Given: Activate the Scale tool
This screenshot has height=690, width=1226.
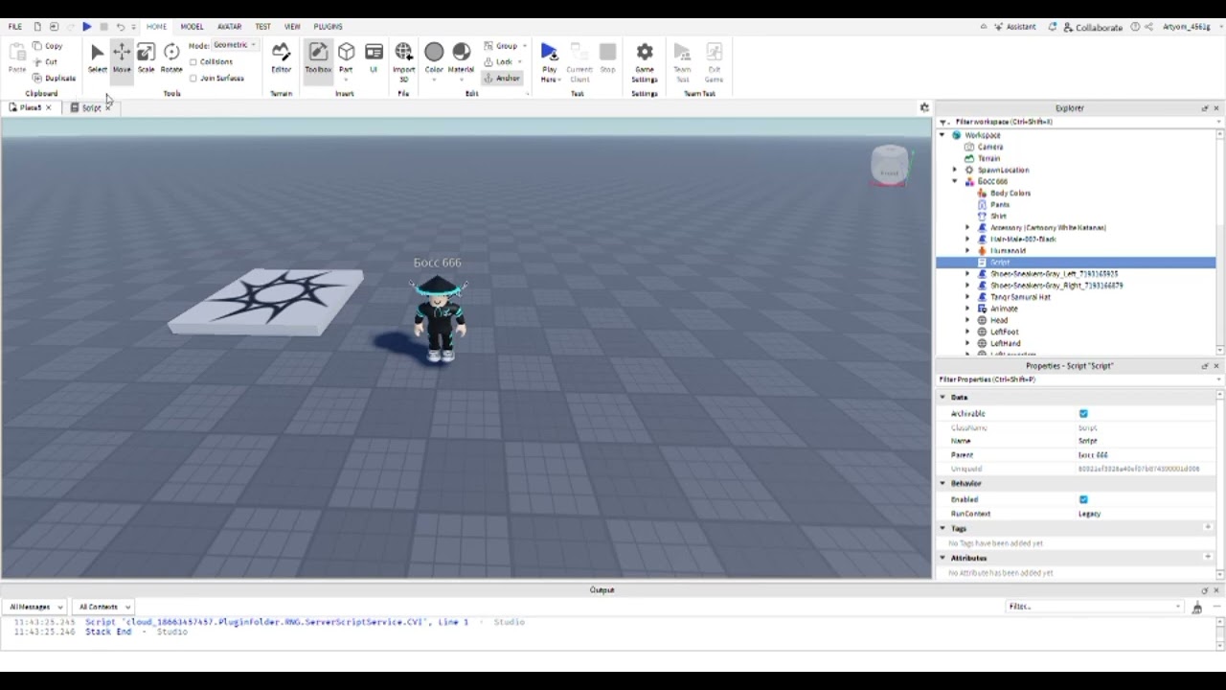Looking at the screenshot, I should [x=146, y=57].
